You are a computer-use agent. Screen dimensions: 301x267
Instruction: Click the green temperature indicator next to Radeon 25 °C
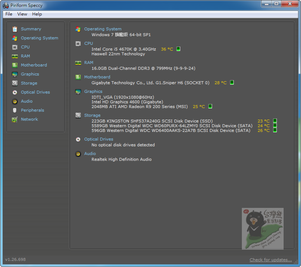point(210,106)
